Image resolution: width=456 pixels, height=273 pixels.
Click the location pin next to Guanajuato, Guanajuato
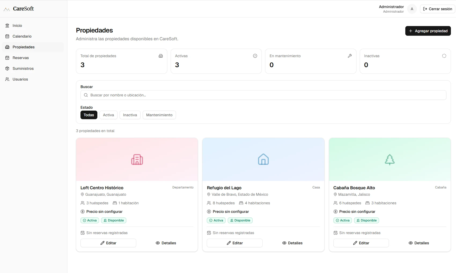pos(82,194)
